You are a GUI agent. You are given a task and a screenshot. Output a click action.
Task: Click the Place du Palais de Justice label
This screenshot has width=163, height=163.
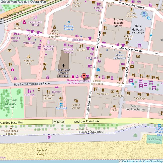(138, 30)
